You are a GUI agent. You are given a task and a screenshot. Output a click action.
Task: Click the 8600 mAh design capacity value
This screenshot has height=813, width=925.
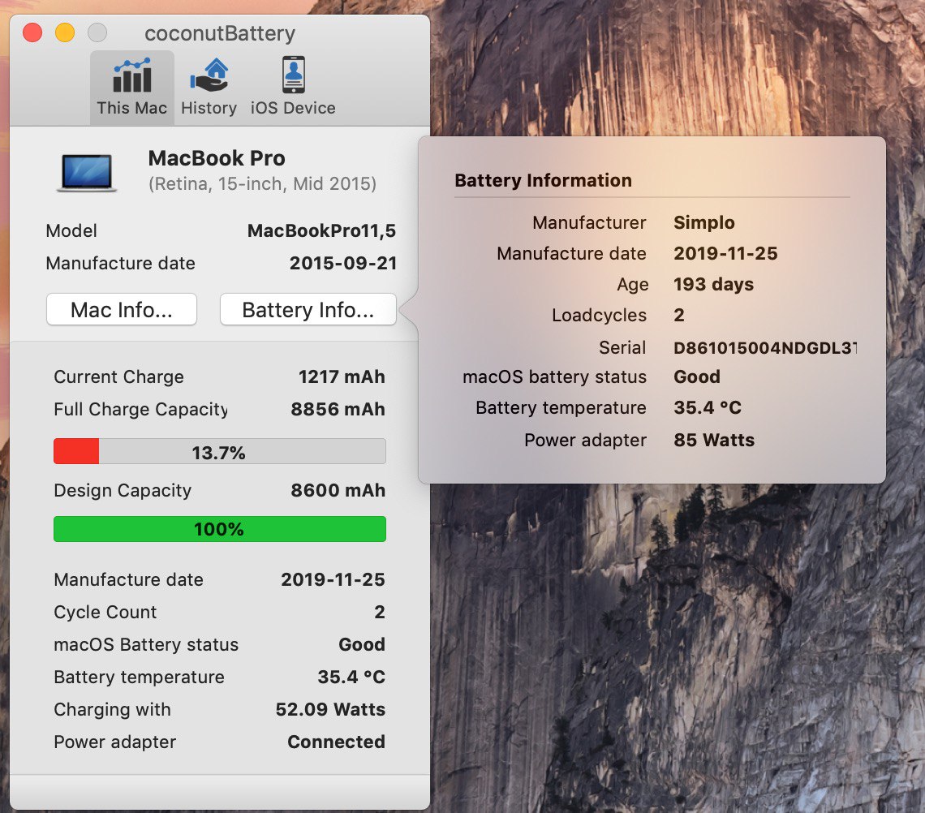click(x=338, y=490)
